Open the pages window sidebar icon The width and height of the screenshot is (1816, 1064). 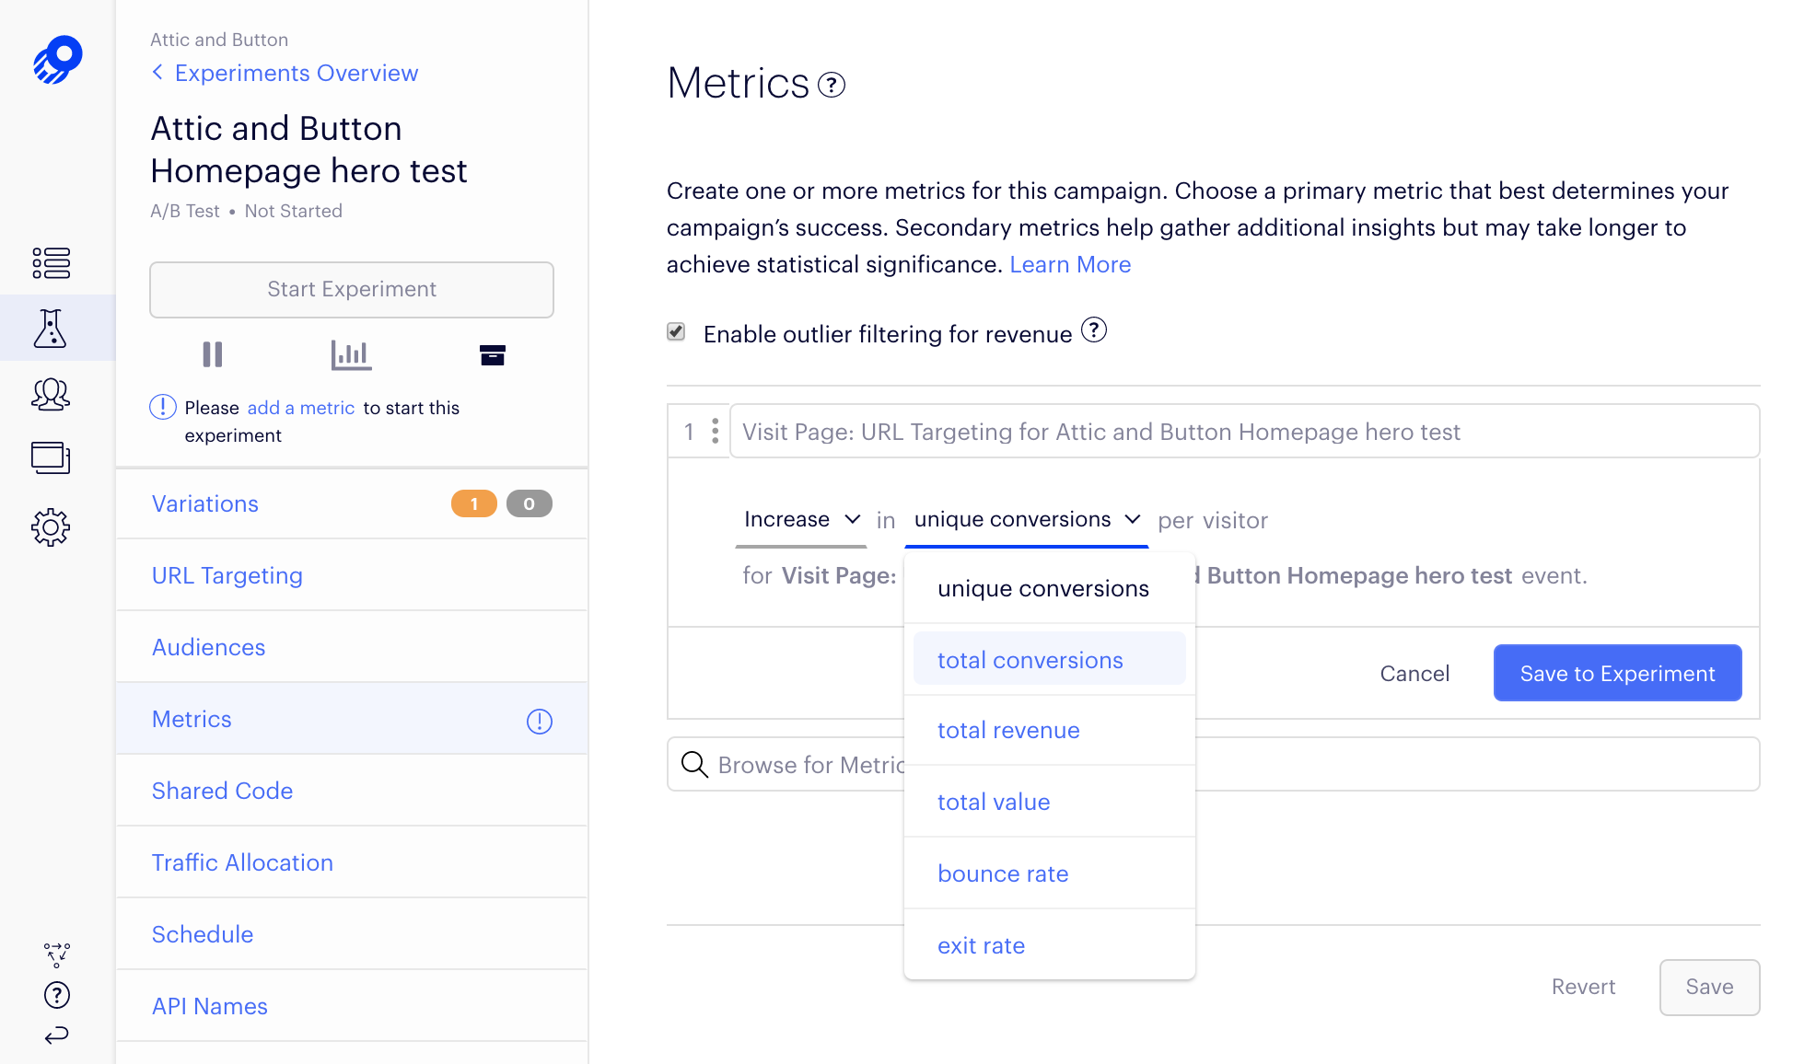coord(52,458)
